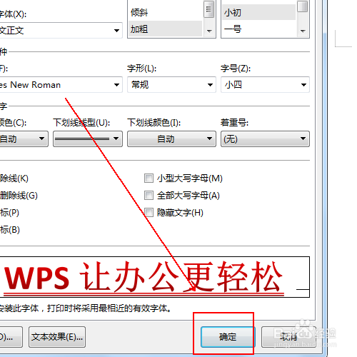Click the 确定 button
Image resolution: width=357 pixels, height=357 pixels.
pos(228,337)
